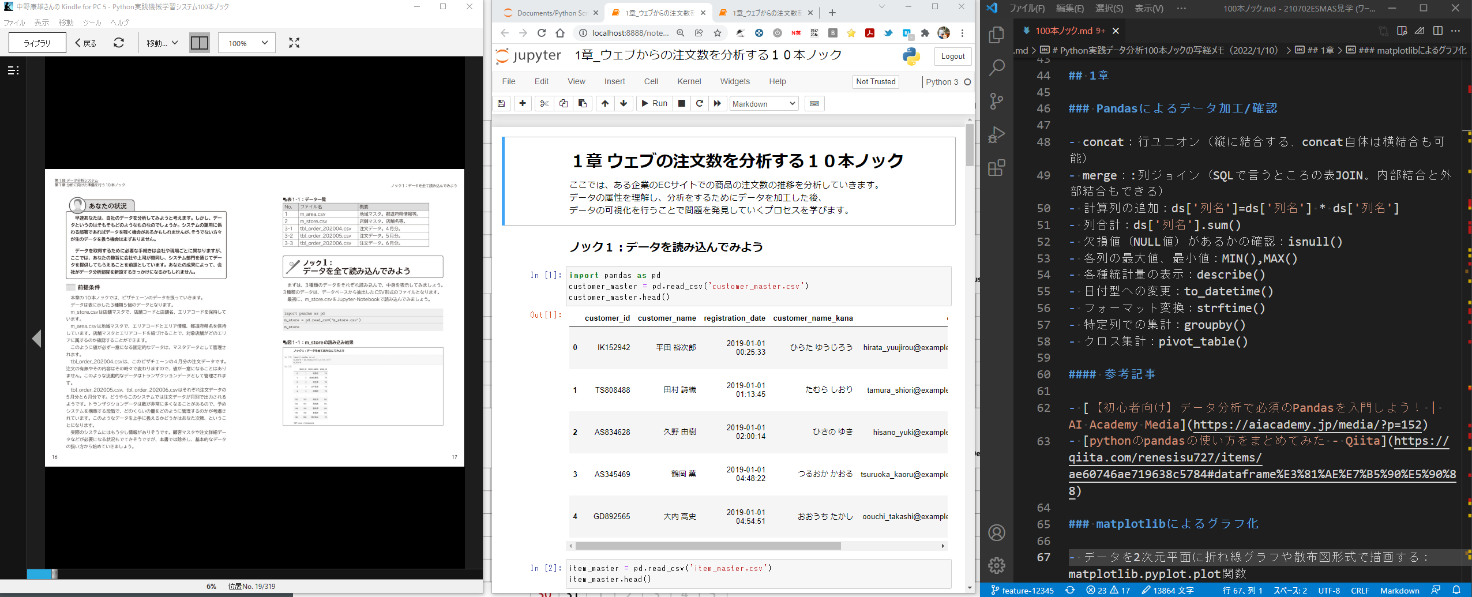Viewport: 1472px width, 597px height.
Task: Move the selected cell down
Action: pyautogui.click(x=624, y=104)
